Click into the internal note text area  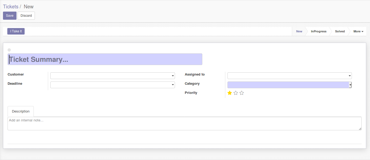[184, 124]
